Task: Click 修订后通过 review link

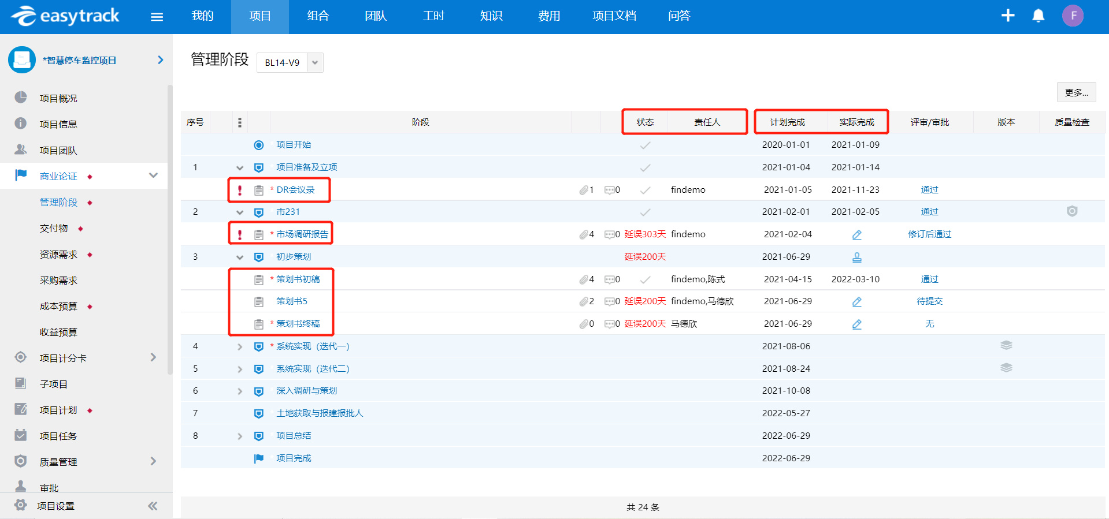Action: pyautogui.click(x=929, y=234)
